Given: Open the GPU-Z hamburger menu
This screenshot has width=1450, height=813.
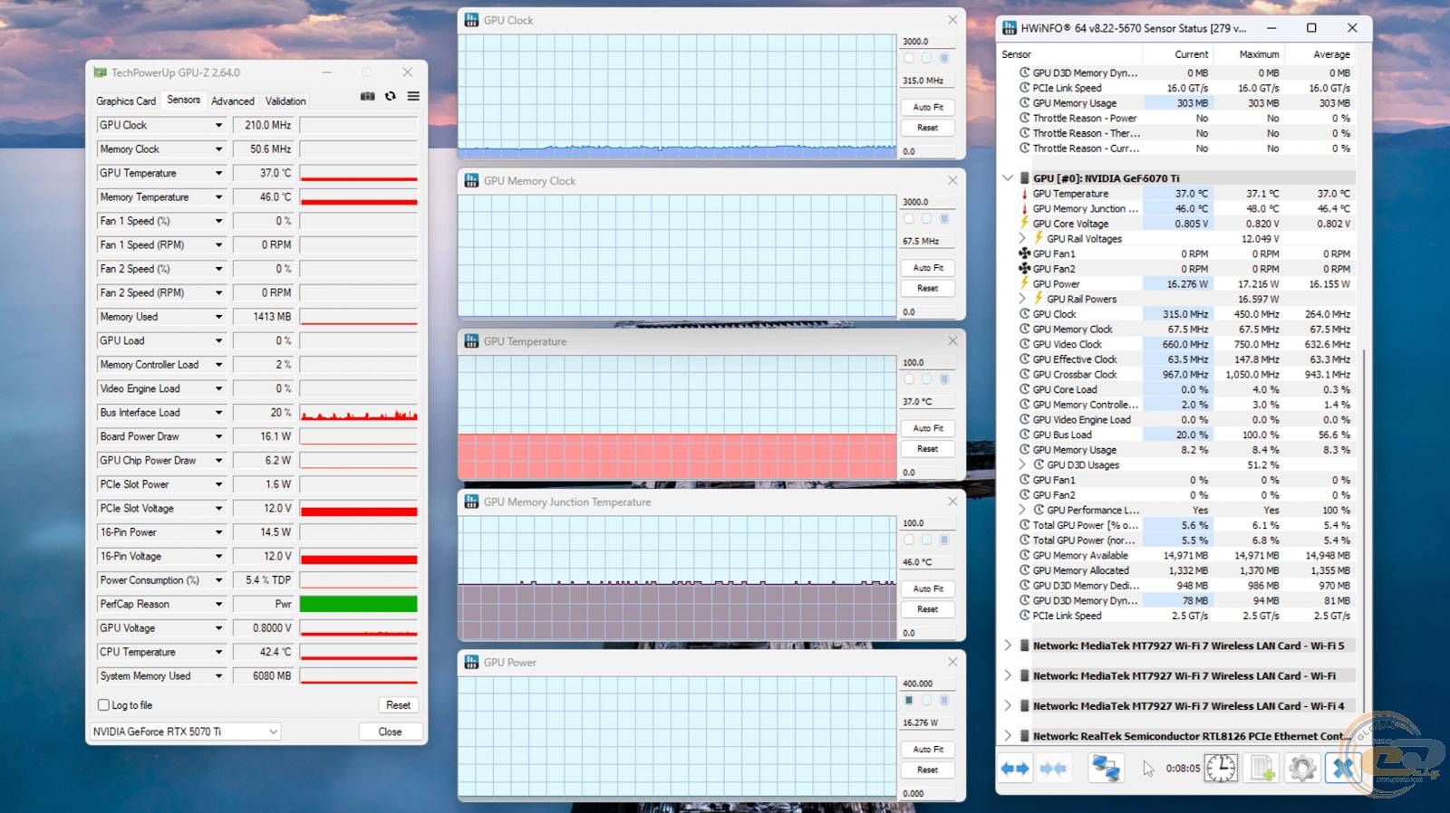Looking at the screenshot, I should (x=413, y=96).
